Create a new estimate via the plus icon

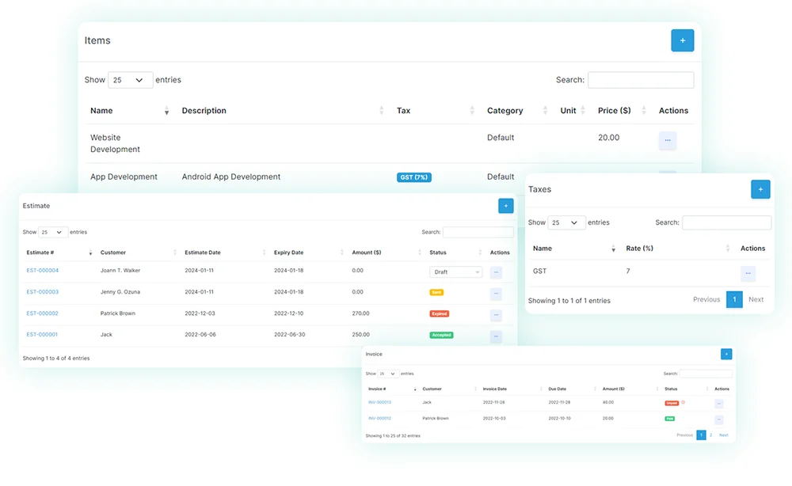click(506, 206)
